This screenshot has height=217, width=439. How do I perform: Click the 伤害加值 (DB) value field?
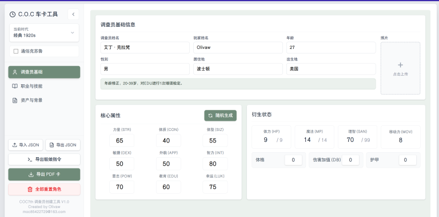350,160
